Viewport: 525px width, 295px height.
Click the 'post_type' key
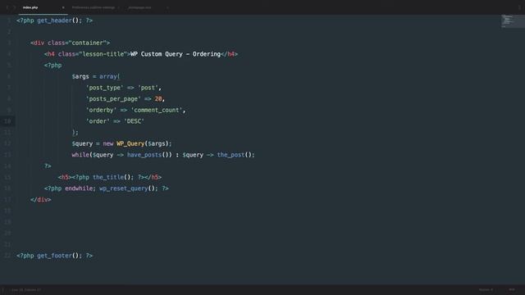(104, 88)
